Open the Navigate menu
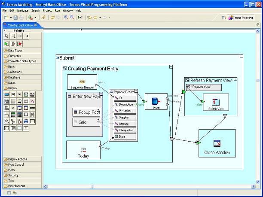Viewport: 263px width, 197px height. coord(23,11)
